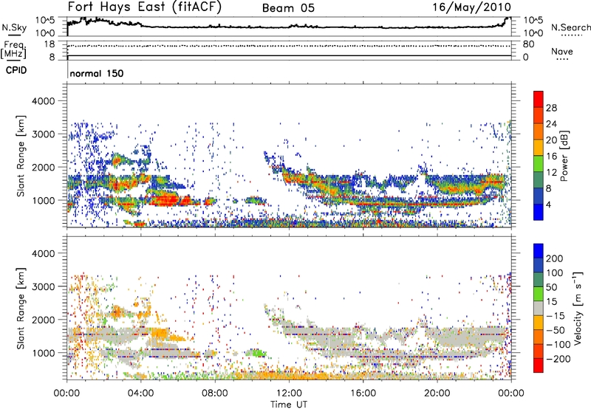591x409 pixels.
Task: Click the '80' tick on the Nave axis
Action: (528, 44)
